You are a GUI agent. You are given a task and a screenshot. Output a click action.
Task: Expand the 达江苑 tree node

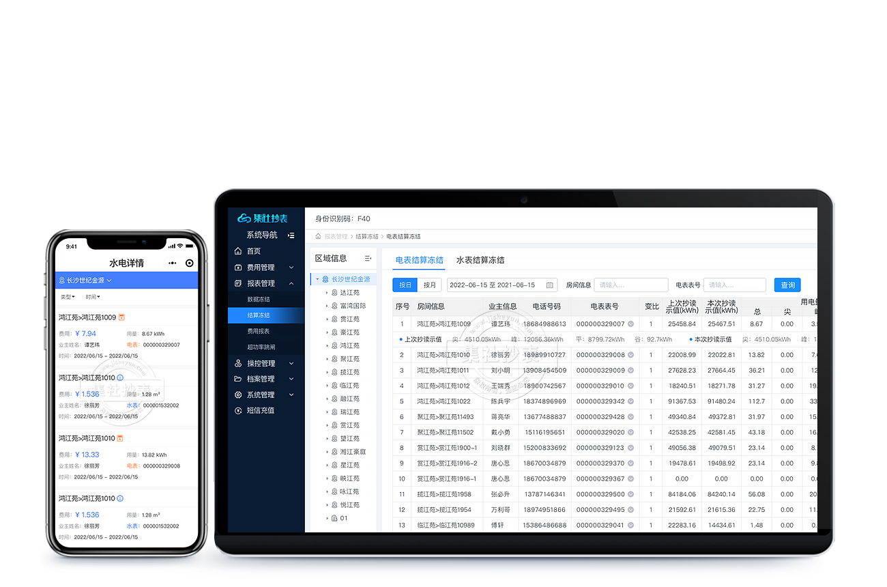[x=327, y=293]
